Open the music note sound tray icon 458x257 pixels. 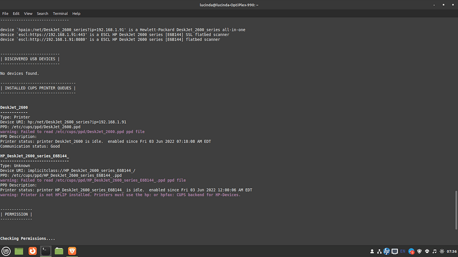pos(435,251)
